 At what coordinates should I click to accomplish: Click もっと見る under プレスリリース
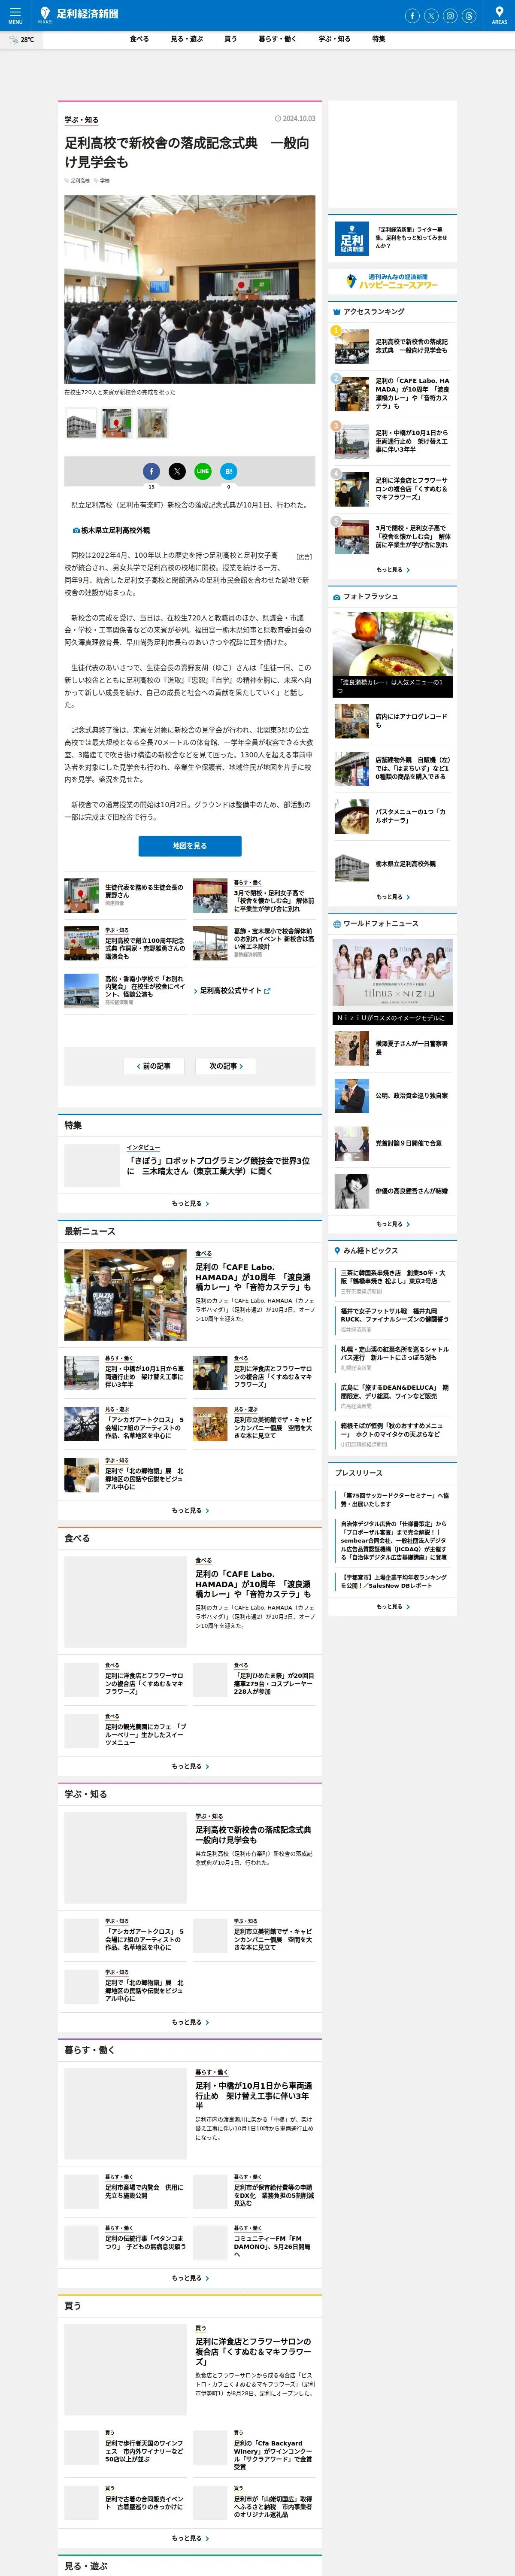(x=392, y=1606)
